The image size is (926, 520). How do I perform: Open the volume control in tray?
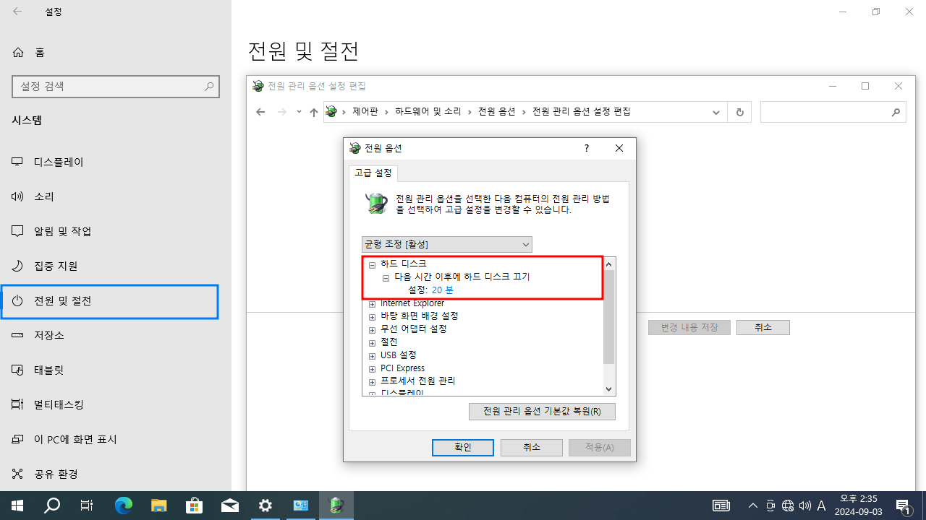coord(805,506)
